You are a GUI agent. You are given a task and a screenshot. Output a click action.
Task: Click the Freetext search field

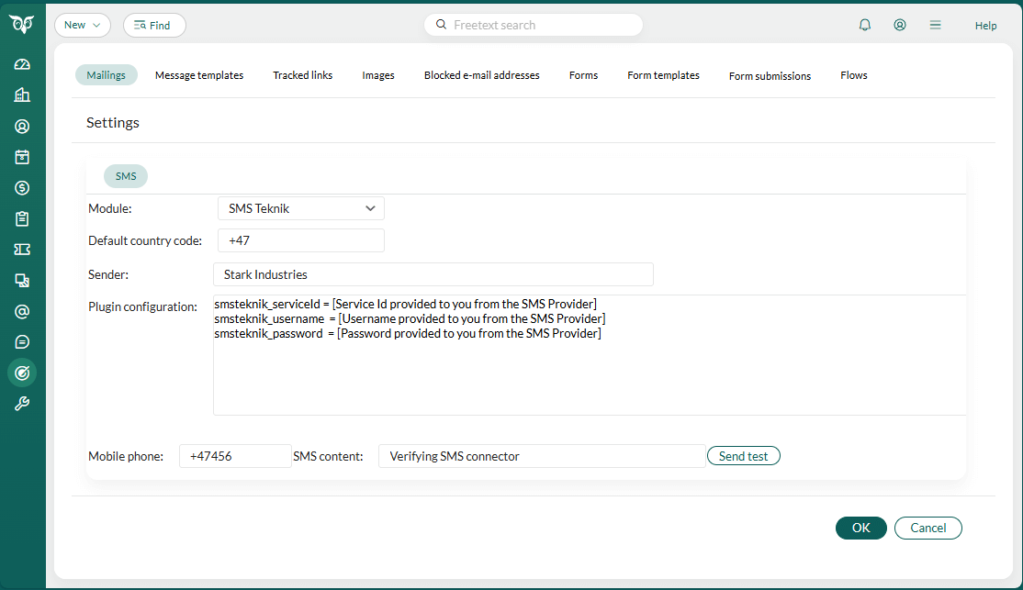[x=533, y=25]
